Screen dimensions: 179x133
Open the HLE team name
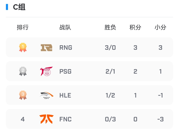pyautogui.click(x=65, y=95)
